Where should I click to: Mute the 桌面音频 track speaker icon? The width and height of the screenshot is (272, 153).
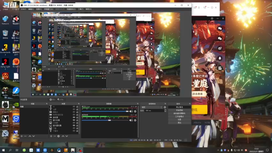tap(131, 120)
